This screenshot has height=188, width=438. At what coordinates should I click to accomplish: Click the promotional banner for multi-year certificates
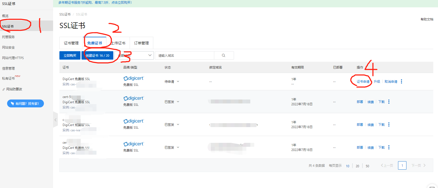(95, 3)
